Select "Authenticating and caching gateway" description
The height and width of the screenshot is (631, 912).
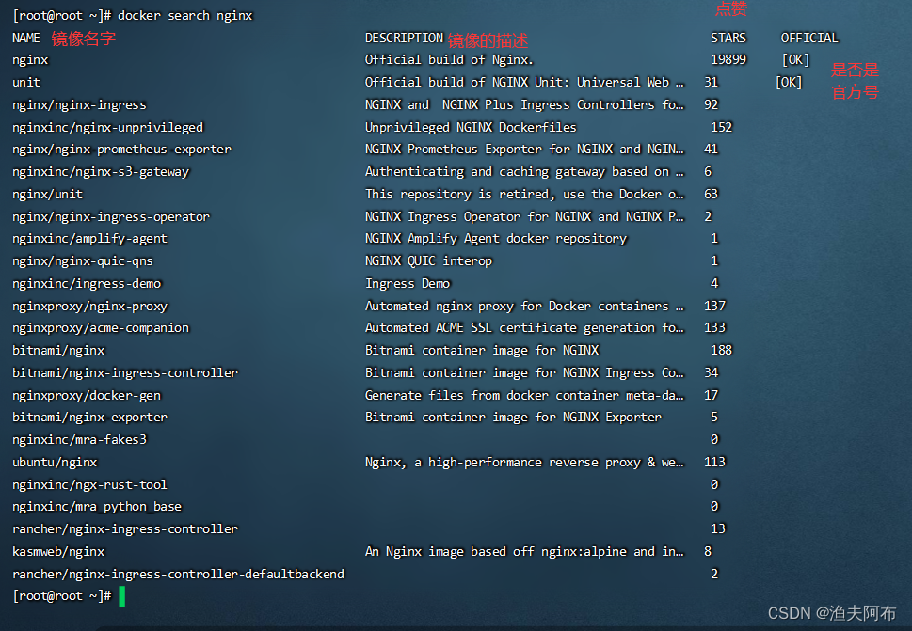point(524,172)
